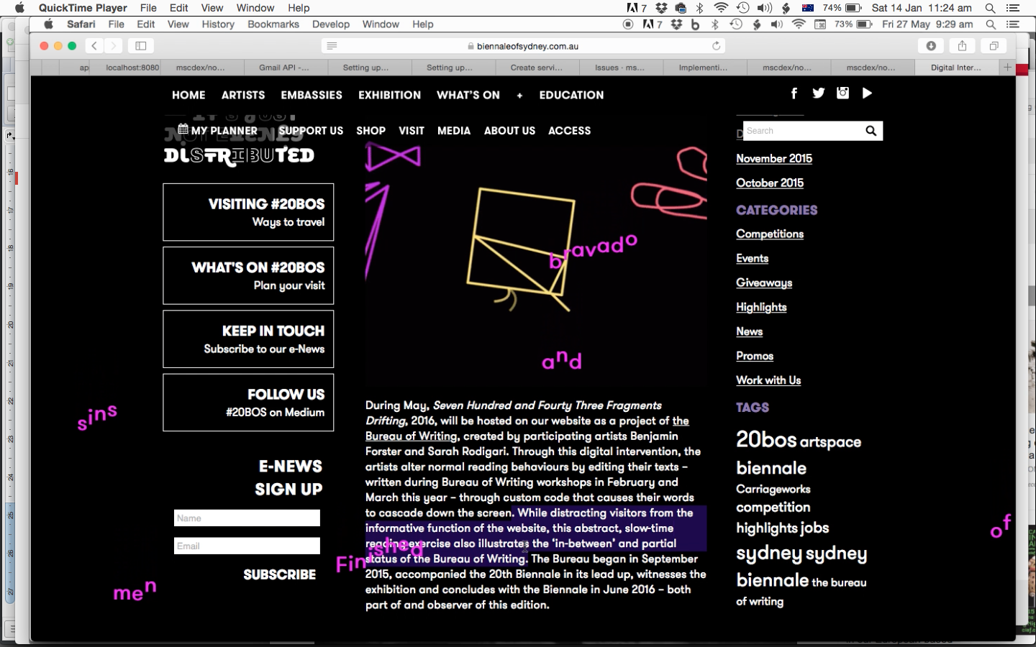Open the MEDIA link
The height and width of the screenshot is (647, 1036).
pos(454,131)
